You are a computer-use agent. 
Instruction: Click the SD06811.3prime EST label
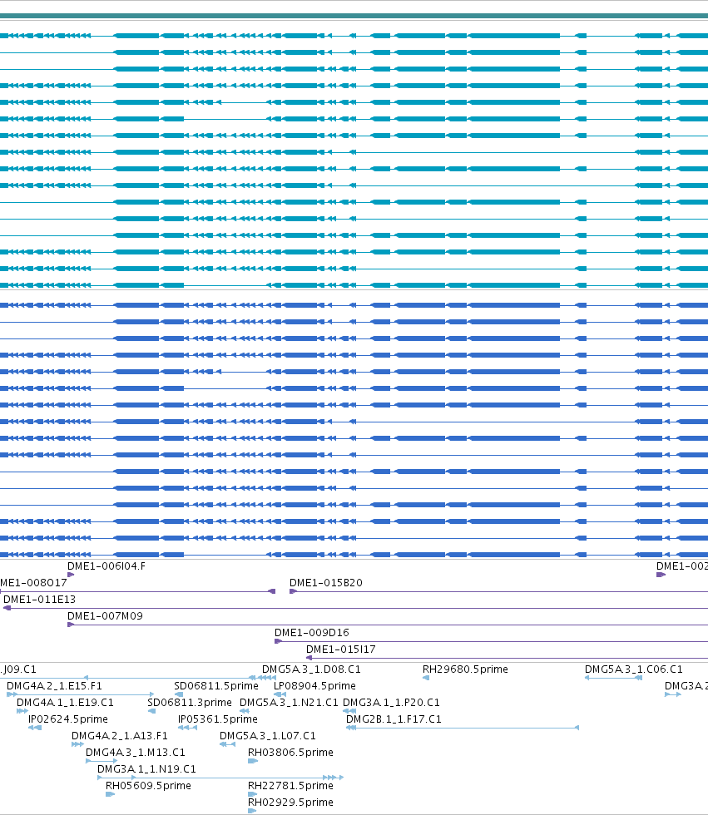(x=190, y=702)
